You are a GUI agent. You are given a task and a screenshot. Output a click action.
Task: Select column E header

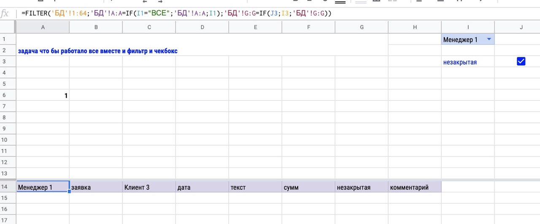point(255,27)
